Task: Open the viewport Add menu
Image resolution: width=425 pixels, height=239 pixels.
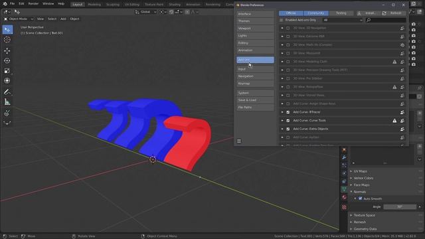Action: click(63, 19)
